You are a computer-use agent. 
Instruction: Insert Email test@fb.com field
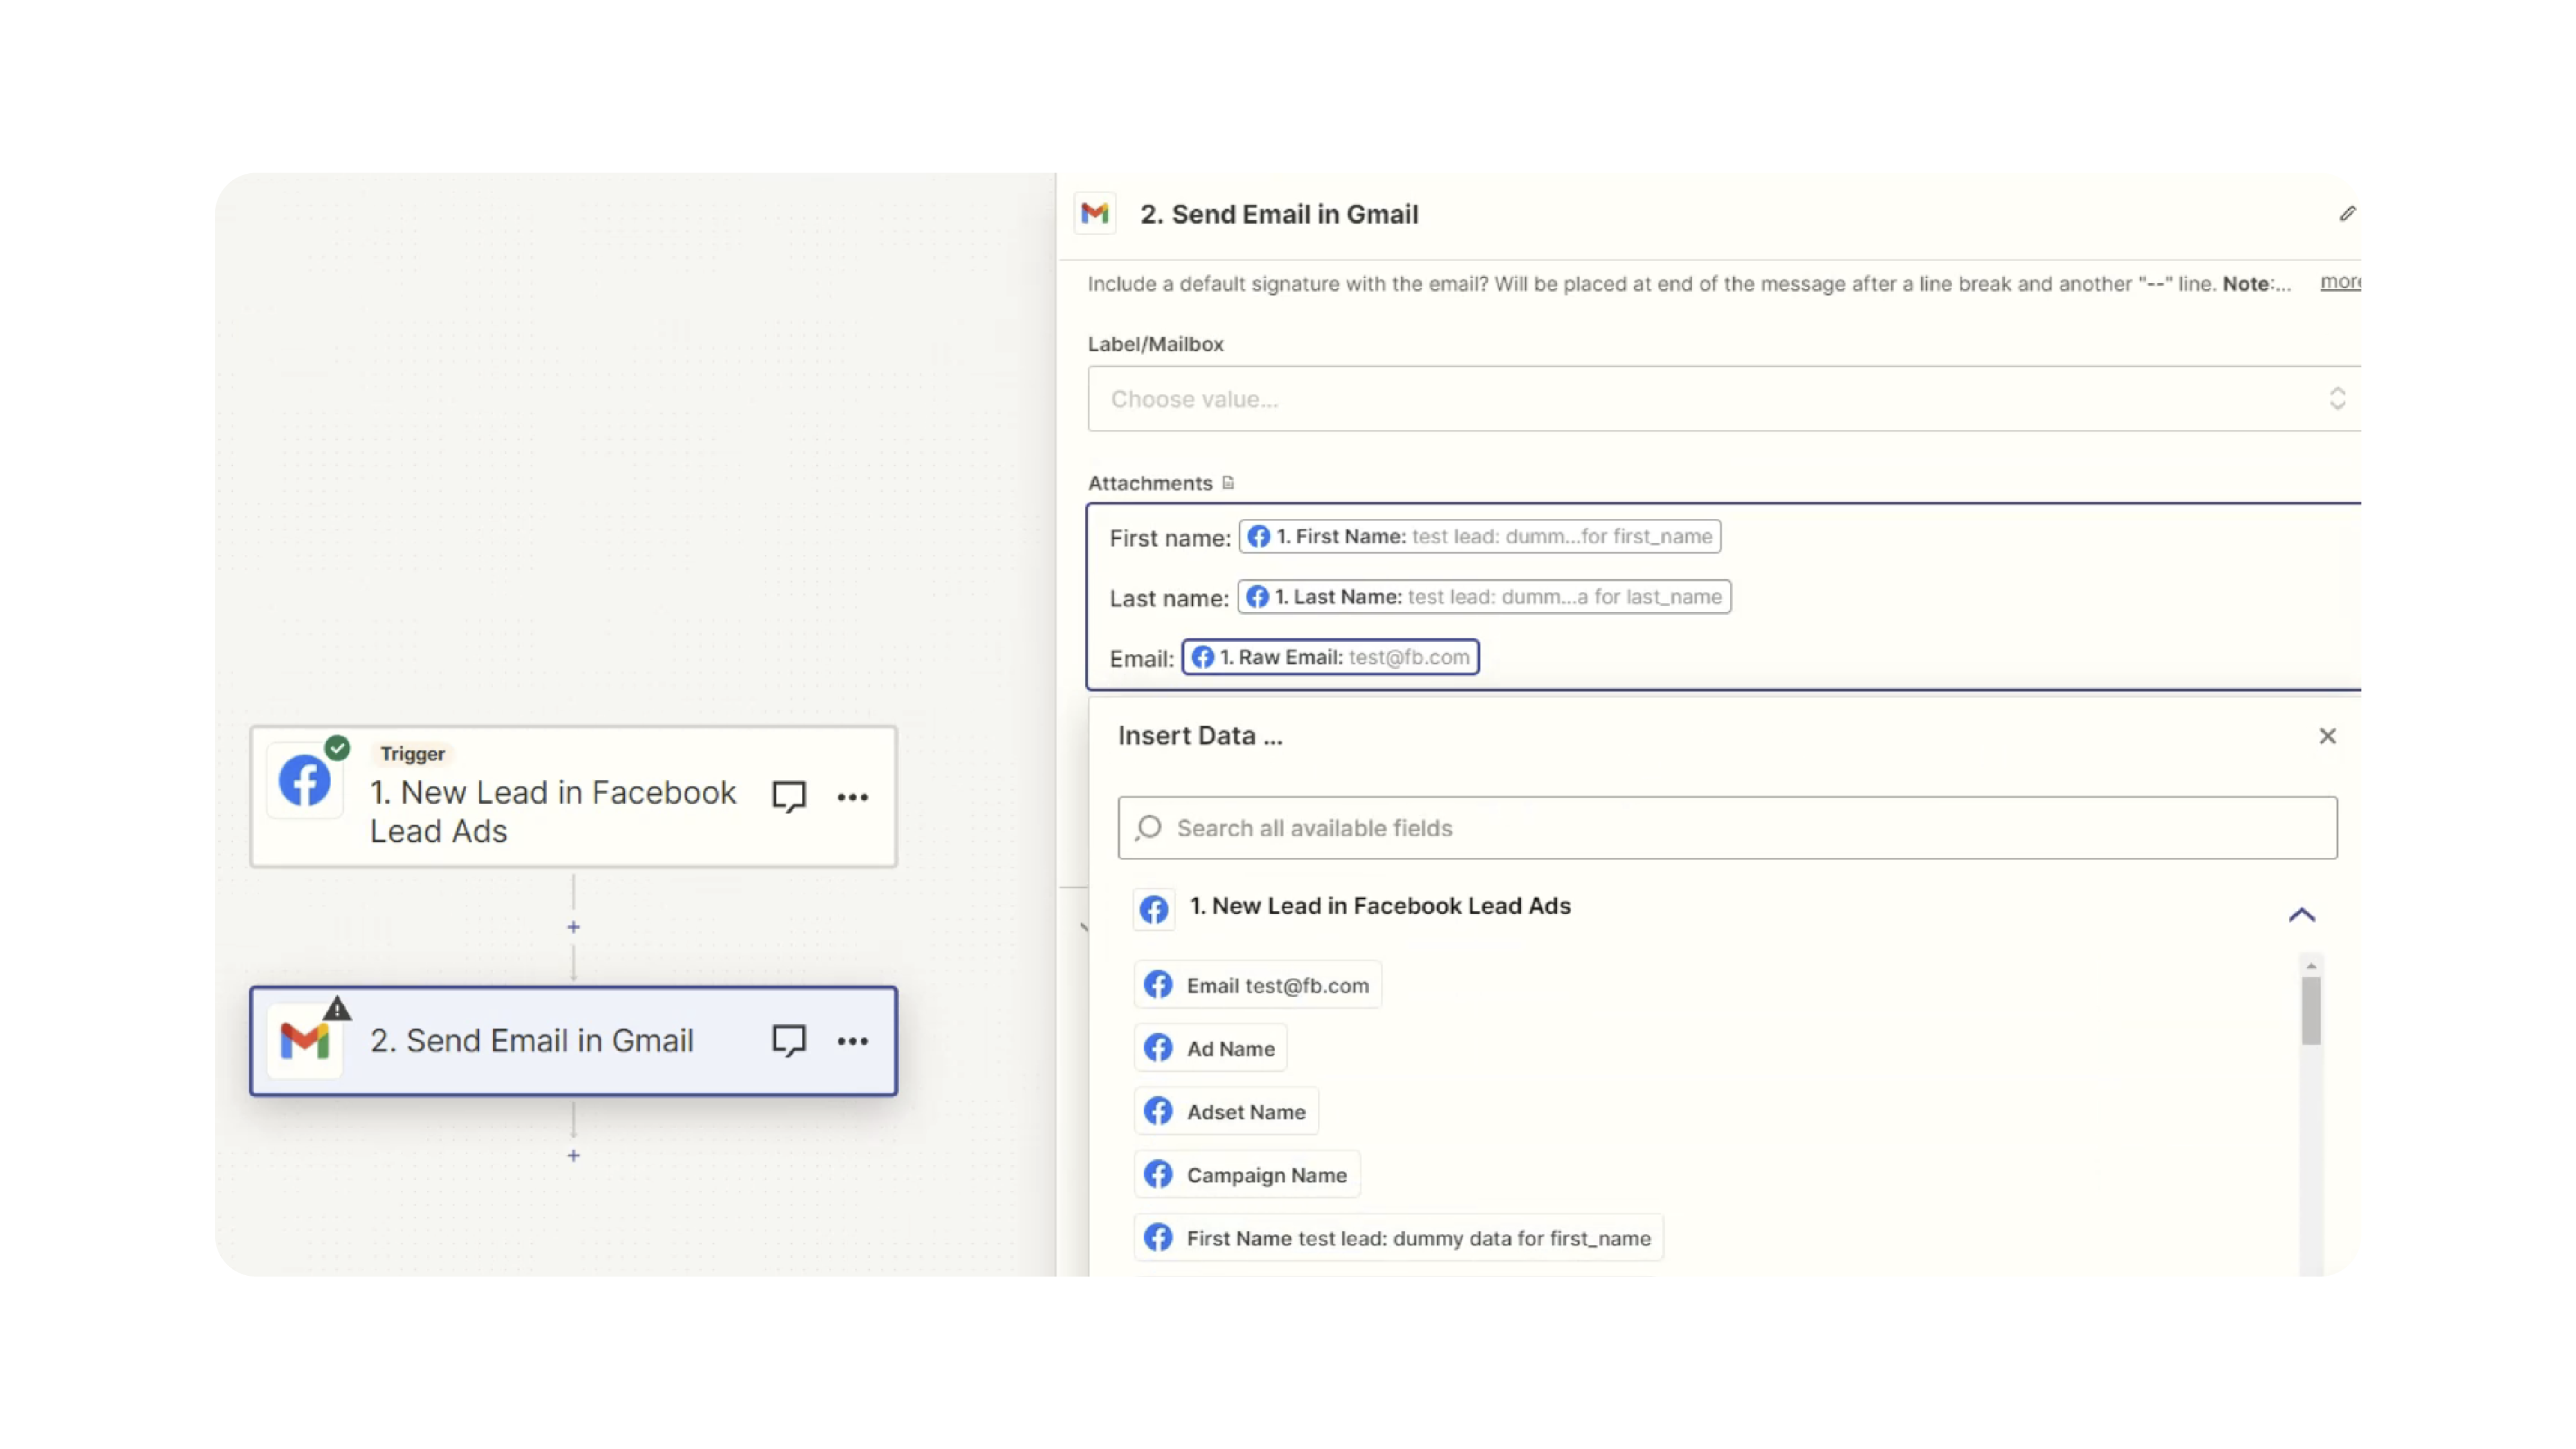(x=1257, y=985)
